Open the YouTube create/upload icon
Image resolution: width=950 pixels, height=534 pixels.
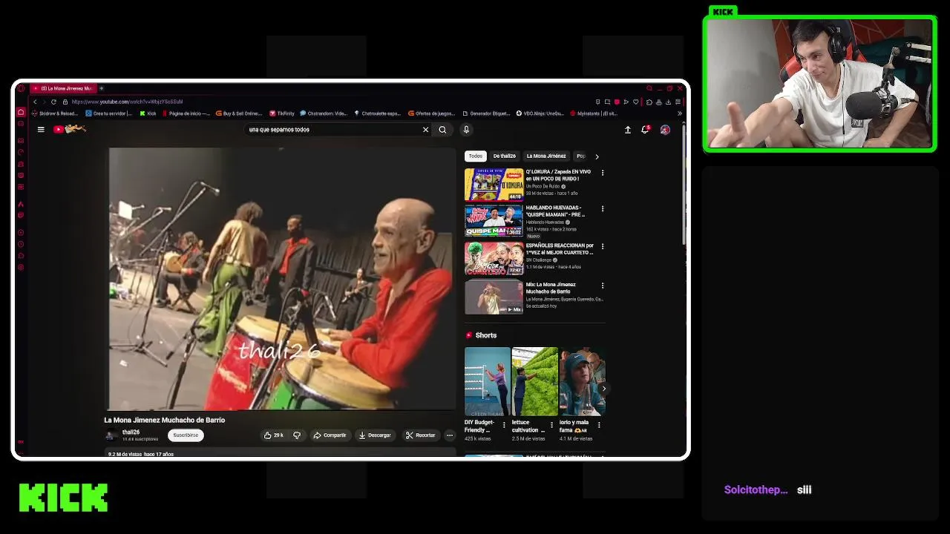coord(627,130)
